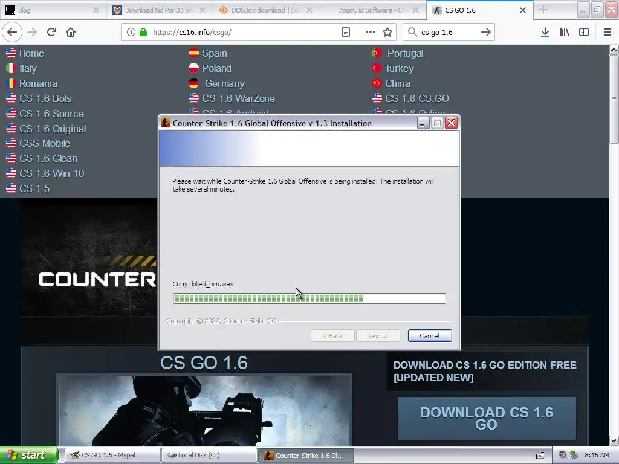The height and width of the screenshot is (464, 619).
Task: Open the Windows Start menu
Action: pyautogui.click(x=29, y=455)
